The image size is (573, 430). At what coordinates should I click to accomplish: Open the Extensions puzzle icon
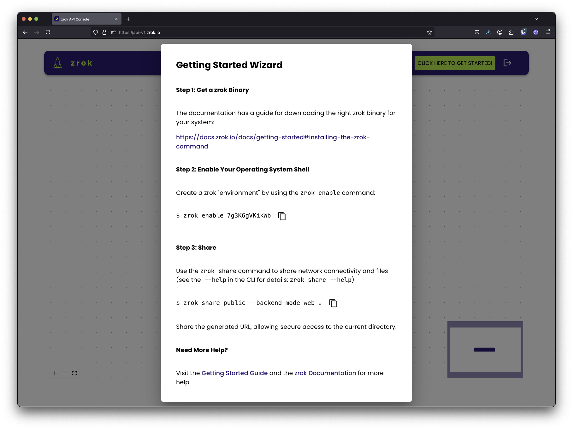point(511,32)
